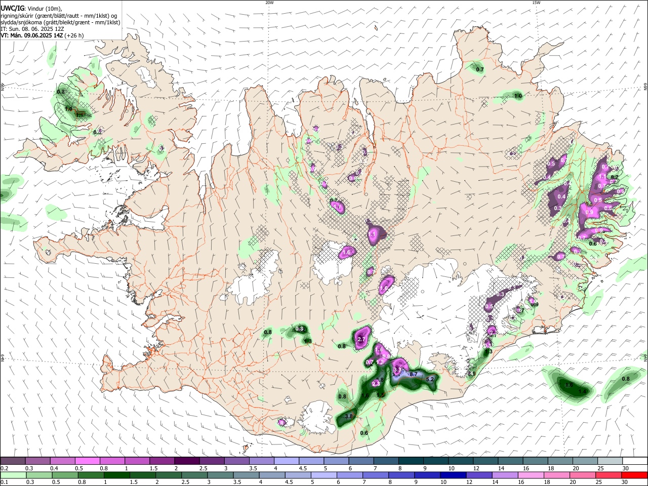Screen dimensions: 648x486
Task: Click the 'IT: Sun. 08. 06. 2025 12Z' line
Action: (x=32, y=29)
